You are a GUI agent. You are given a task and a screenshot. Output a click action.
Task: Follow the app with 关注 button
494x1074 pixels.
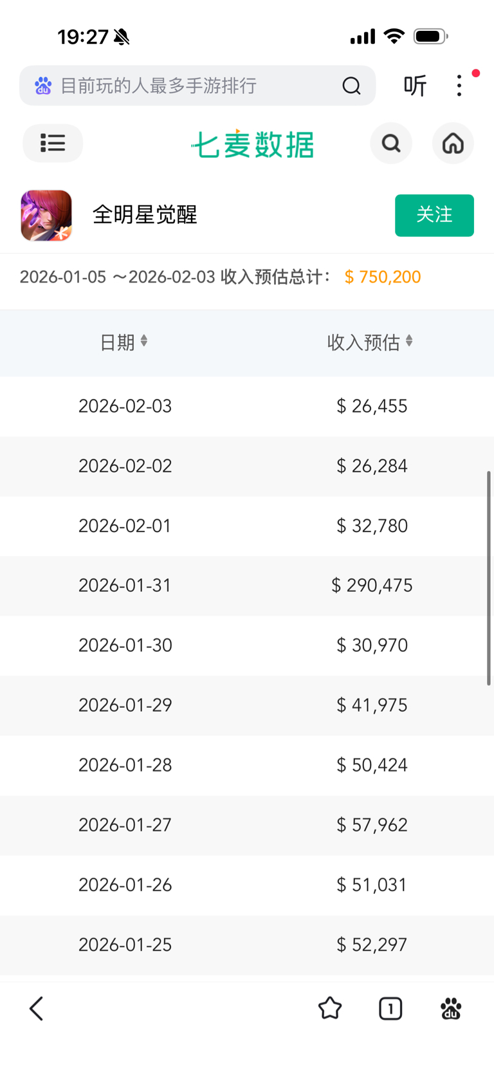click(x=434, y=215)
